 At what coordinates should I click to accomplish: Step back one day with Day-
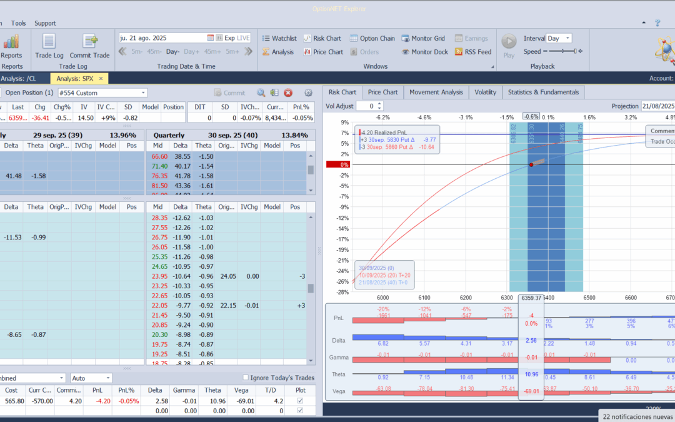(x=172, y=52)
